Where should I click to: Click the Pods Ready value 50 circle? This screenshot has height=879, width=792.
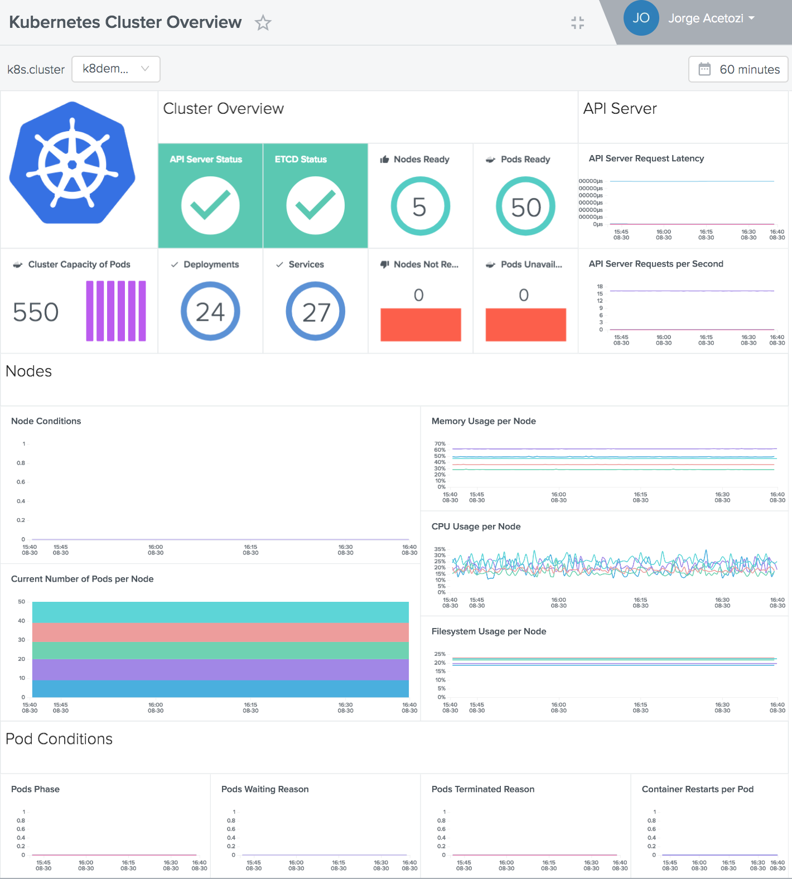525,206
